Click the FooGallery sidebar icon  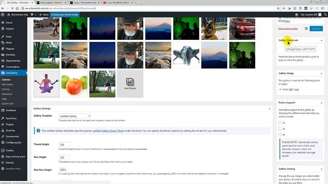coord(3,73)
